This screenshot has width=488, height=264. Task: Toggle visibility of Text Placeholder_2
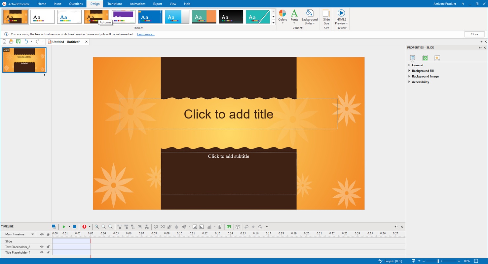point(42,247)
